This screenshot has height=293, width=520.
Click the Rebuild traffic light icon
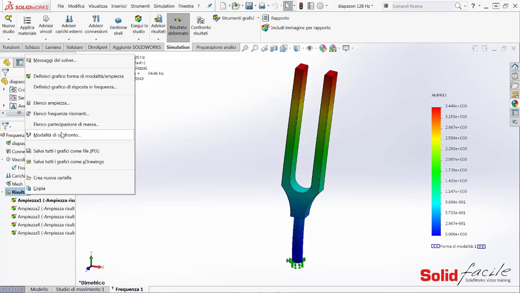point(301,6)
